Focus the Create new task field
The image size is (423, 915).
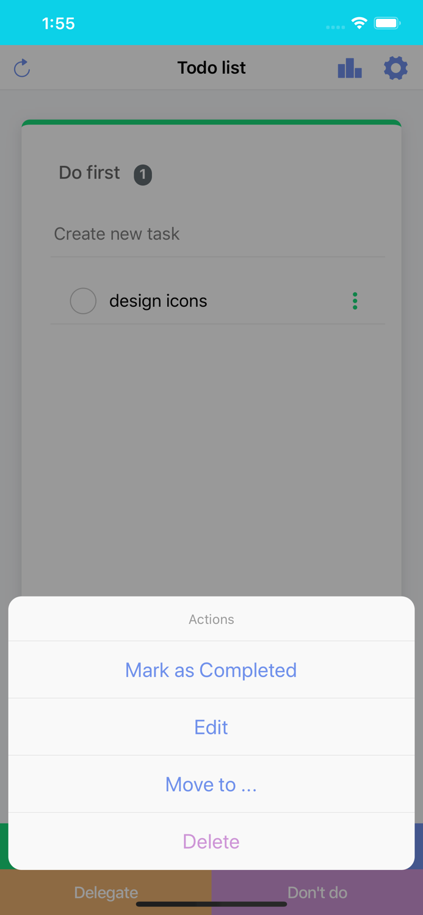(217, 234)
